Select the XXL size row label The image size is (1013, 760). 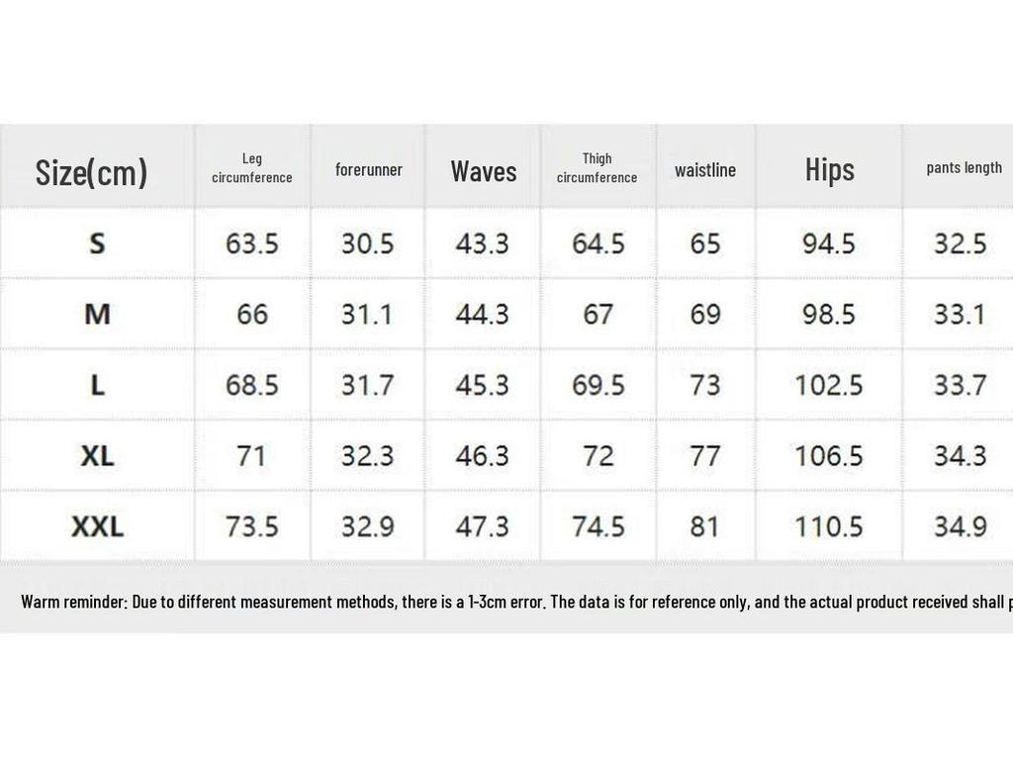(97, 526)
